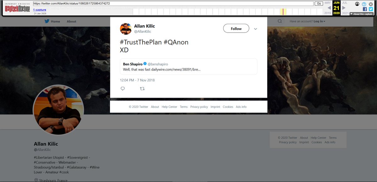Open the search magnifier icon
This screenshot has height=182, width=377.
pyautogui.click(x=280, y=21)
